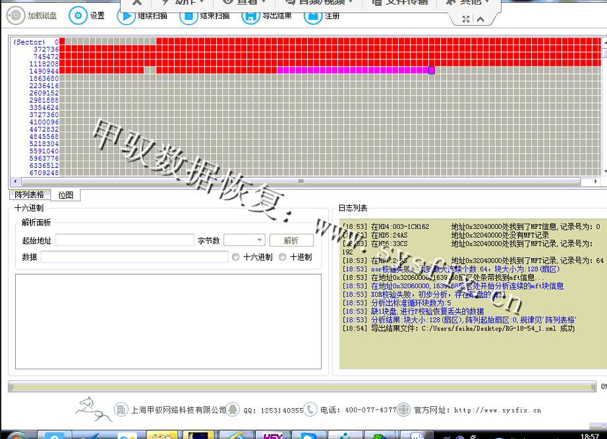
Task: Switch to the 位图 tab
Action: click(x=66, y=195)
